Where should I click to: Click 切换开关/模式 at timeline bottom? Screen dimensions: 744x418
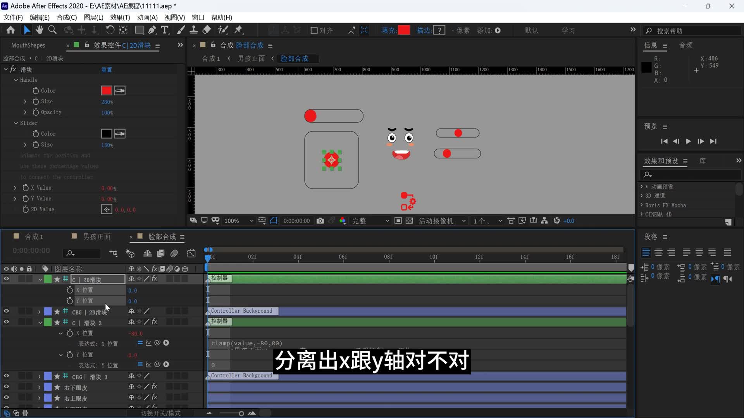(x=160, y=413)
